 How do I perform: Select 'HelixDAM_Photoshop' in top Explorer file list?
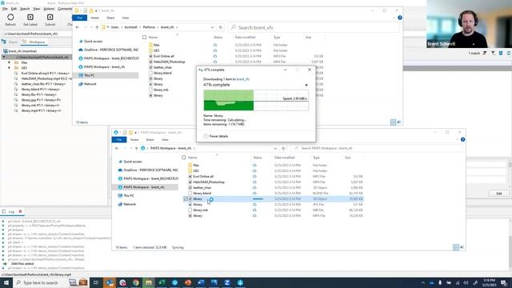169,62
